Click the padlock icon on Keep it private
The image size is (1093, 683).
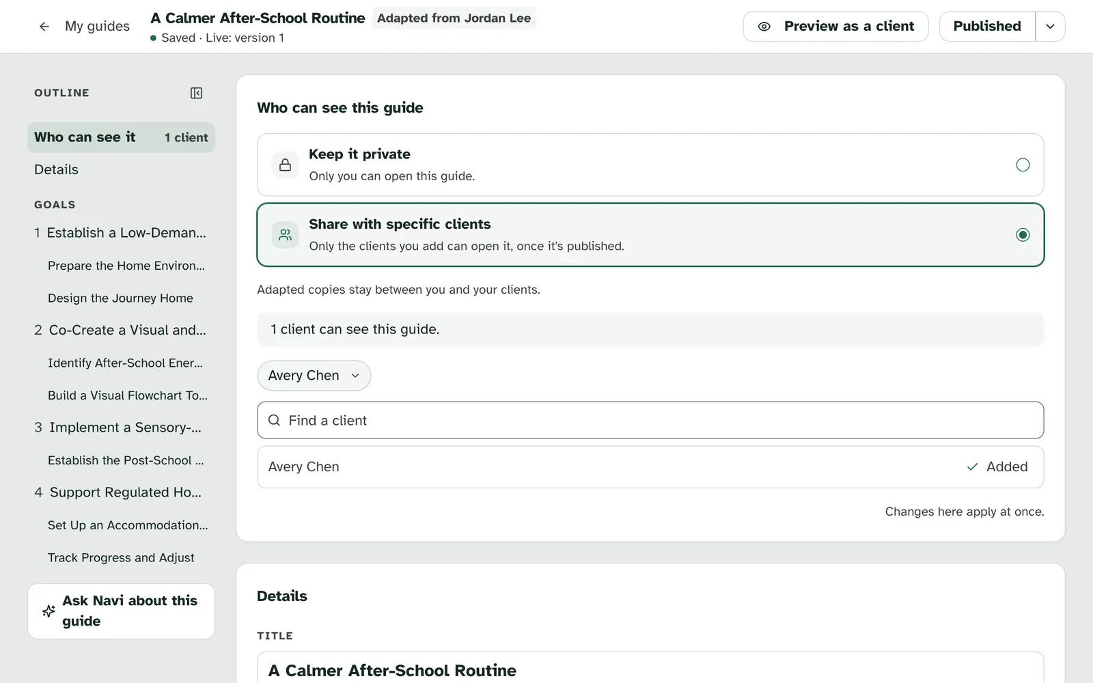[x=285, y=165]
